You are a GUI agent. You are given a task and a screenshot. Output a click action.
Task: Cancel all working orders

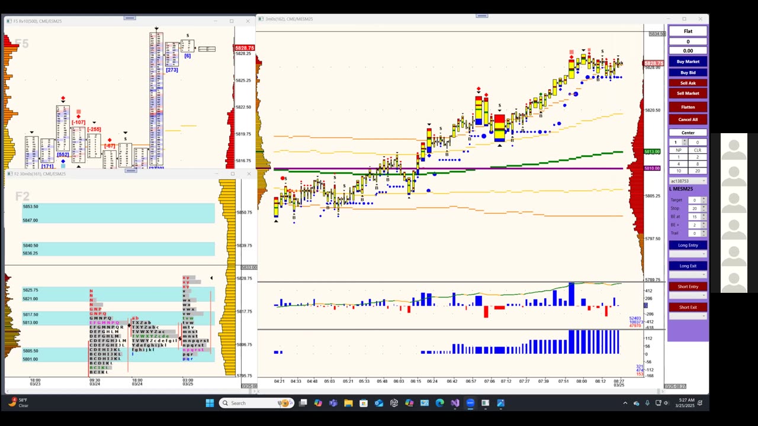[x=688, y=120]
